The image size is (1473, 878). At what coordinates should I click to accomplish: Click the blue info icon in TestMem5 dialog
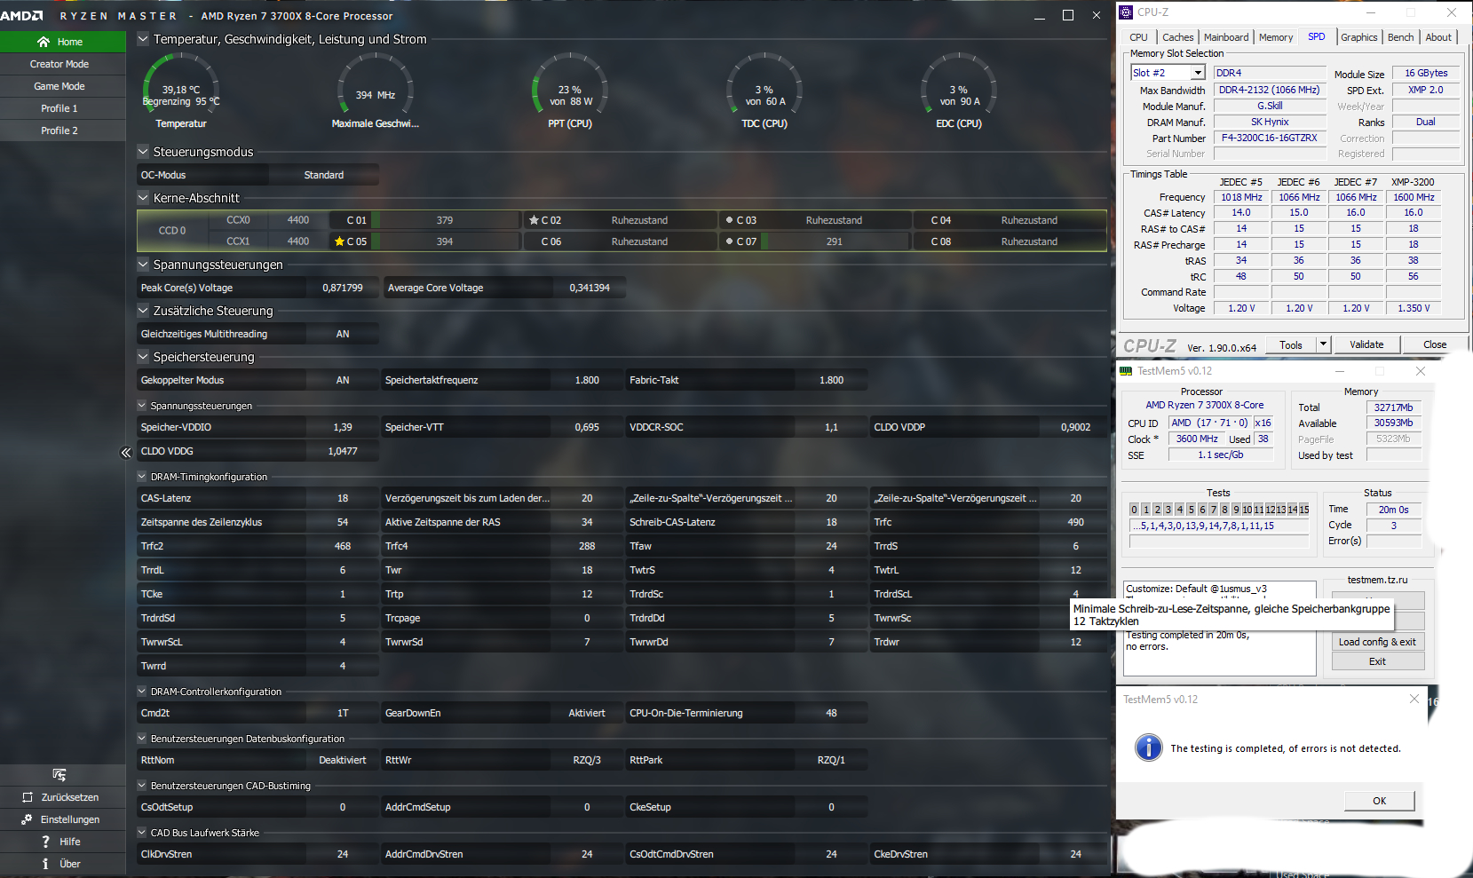pyautogui.click(x=1148, y=747)
